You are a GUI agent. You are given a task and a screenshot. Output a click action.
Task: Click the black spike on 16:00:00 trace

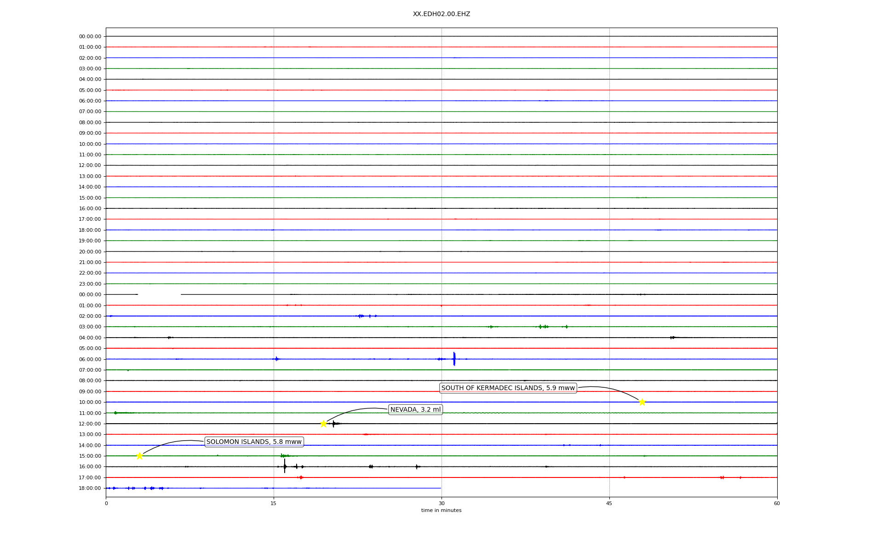click(x=285, y=466)
